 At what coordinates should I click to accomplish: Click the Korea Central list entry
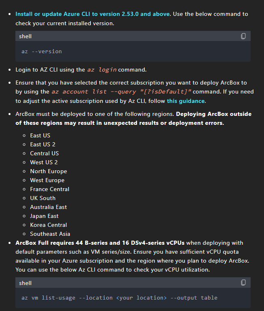[48, 225]
